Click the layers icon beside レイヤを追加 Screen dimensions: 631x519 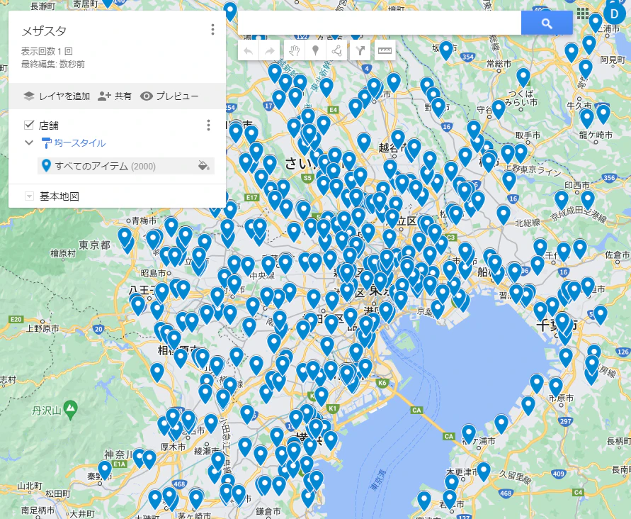click(x=28, y=96)
